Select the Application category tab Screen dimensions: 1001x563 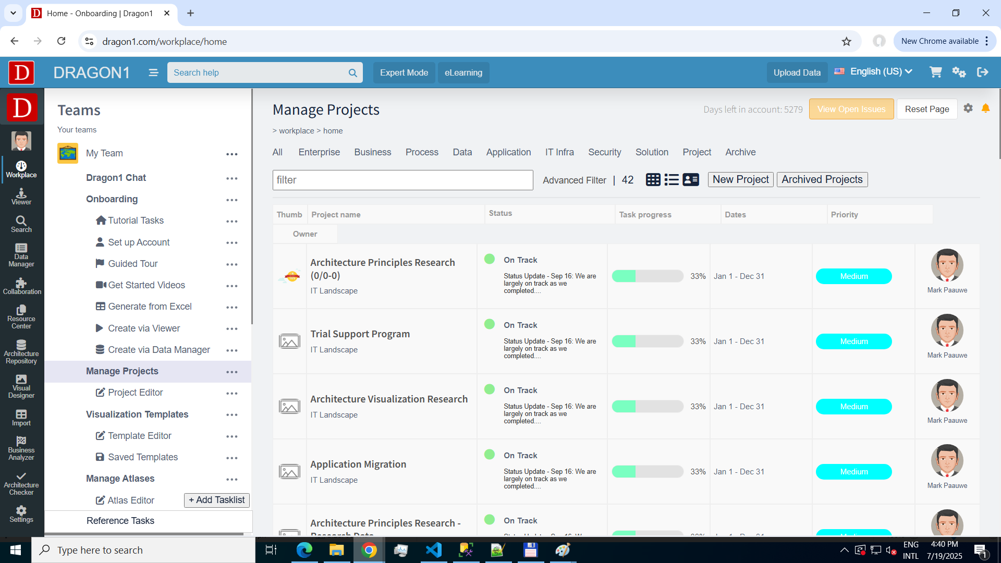click(x=509, y=152)
